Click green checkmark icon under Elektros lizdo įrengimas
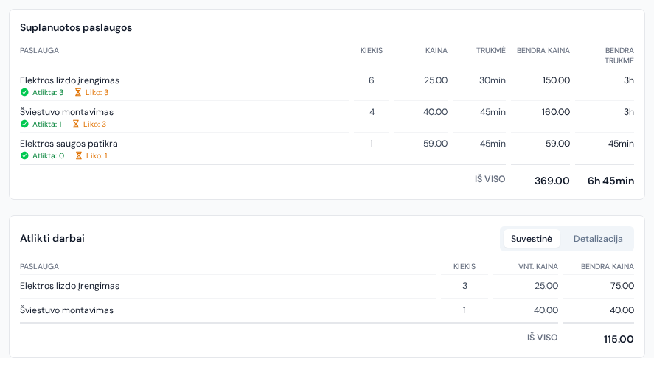This screenshot has height=367, width=654. point(24,93)
